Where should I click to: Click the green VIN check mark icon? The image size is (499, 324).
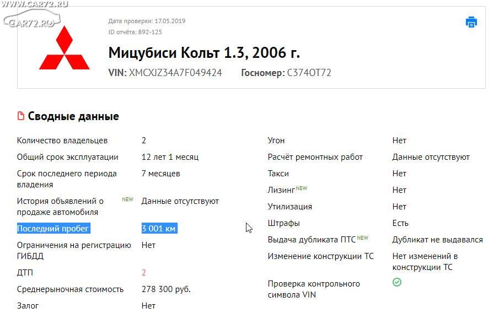click(x=397, y=282)
